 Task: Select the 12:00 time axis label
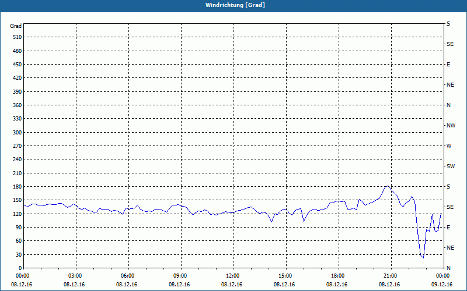pyautogui.click(x=233, y=276)
